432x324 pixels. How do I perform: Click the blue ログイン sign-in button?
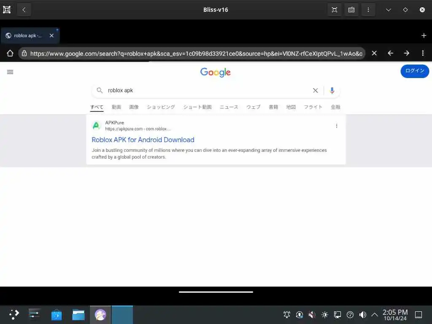coord(415,71)
